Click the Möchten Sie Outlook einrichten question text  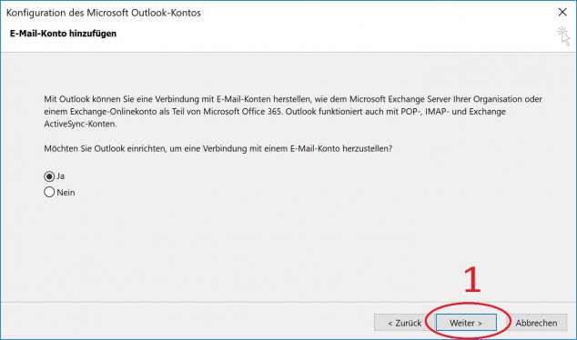click(x=218, y=149)
